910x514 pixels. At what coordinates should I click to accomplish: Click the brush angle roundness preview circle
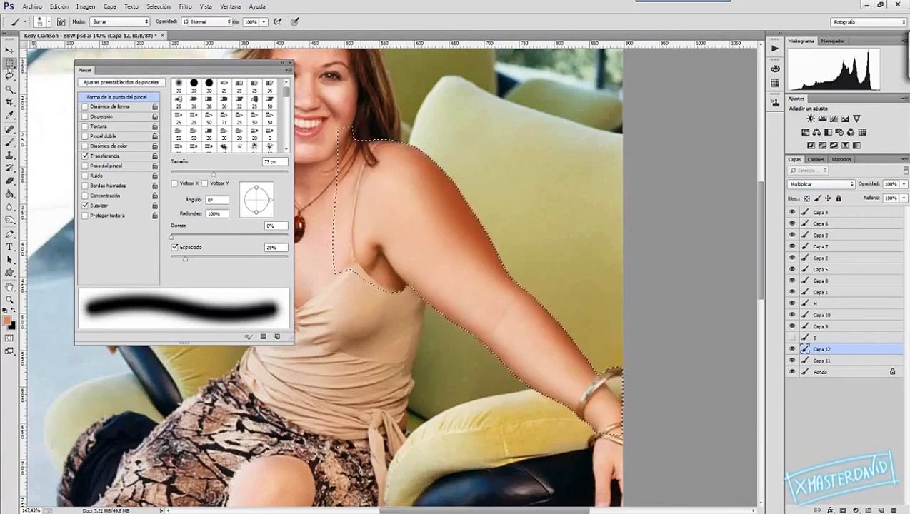click(x=256, y=201)
